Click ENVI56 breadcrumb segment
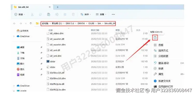Viewport: 195px width, 96px height. click(81, 23)
